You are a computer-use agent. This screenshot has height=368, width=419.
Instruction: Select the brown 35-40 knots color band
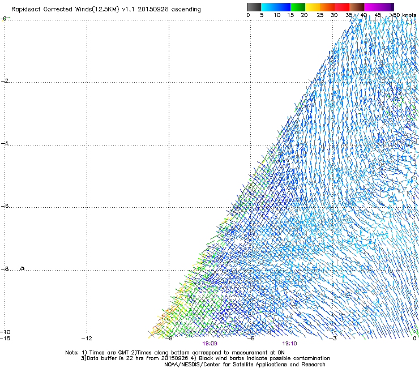tap(357, 7)
